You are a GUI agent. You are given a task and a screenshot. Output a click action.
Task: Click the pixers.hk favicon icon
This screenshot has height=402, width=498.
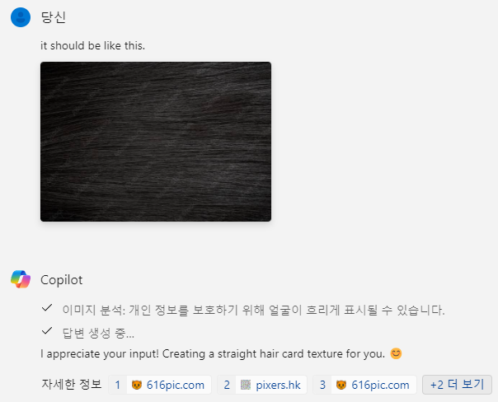click(x=246, y=385)
